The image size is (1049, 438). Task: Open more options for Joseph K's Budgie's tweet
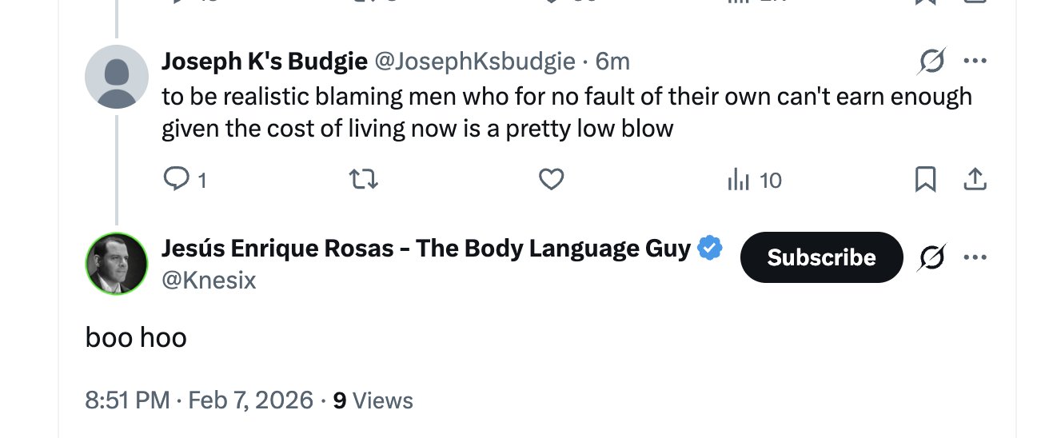tap(975, 61)
